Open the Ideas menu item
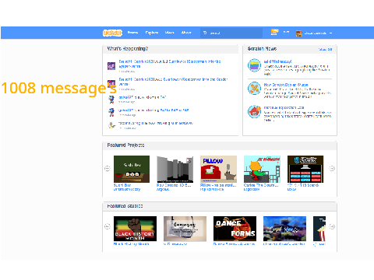 169,33
